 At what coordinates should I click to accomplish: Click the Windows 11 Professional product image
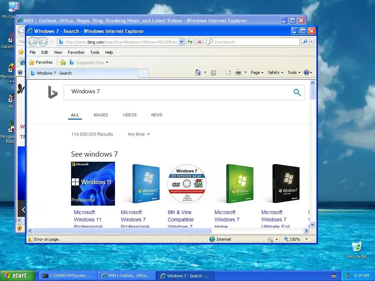click(x=93, y=184)
